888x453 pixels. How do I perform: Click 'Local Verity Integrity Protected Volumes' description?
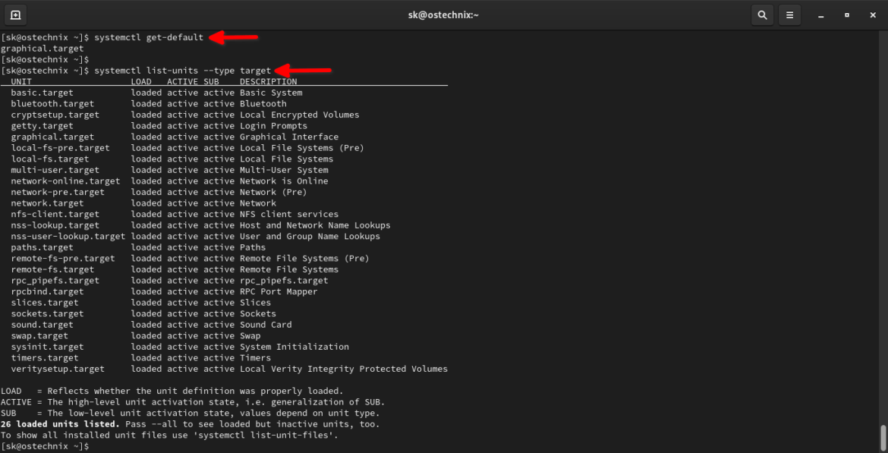[x=344, y=369]
